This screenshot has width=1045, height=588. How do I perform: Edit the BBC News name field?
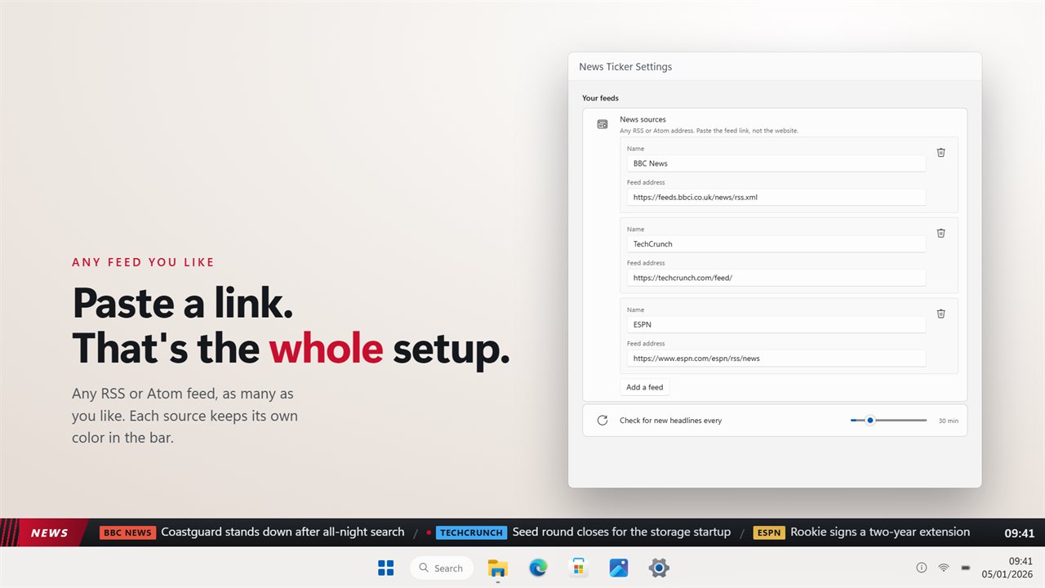pyautogui.click(x=776, y=163)
